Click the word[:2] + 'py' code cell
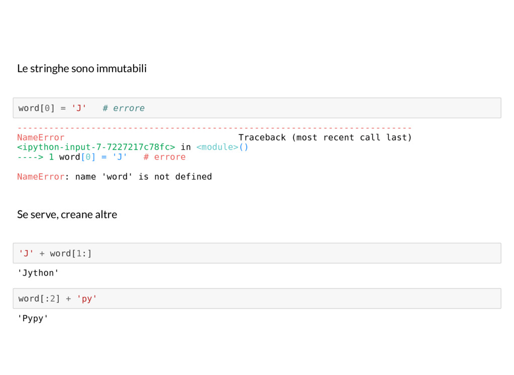This screenshot has width=514, height=375. (257, 299)
